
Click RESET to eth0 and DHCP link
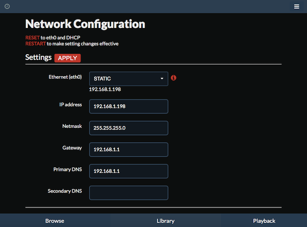click(33, 38)
